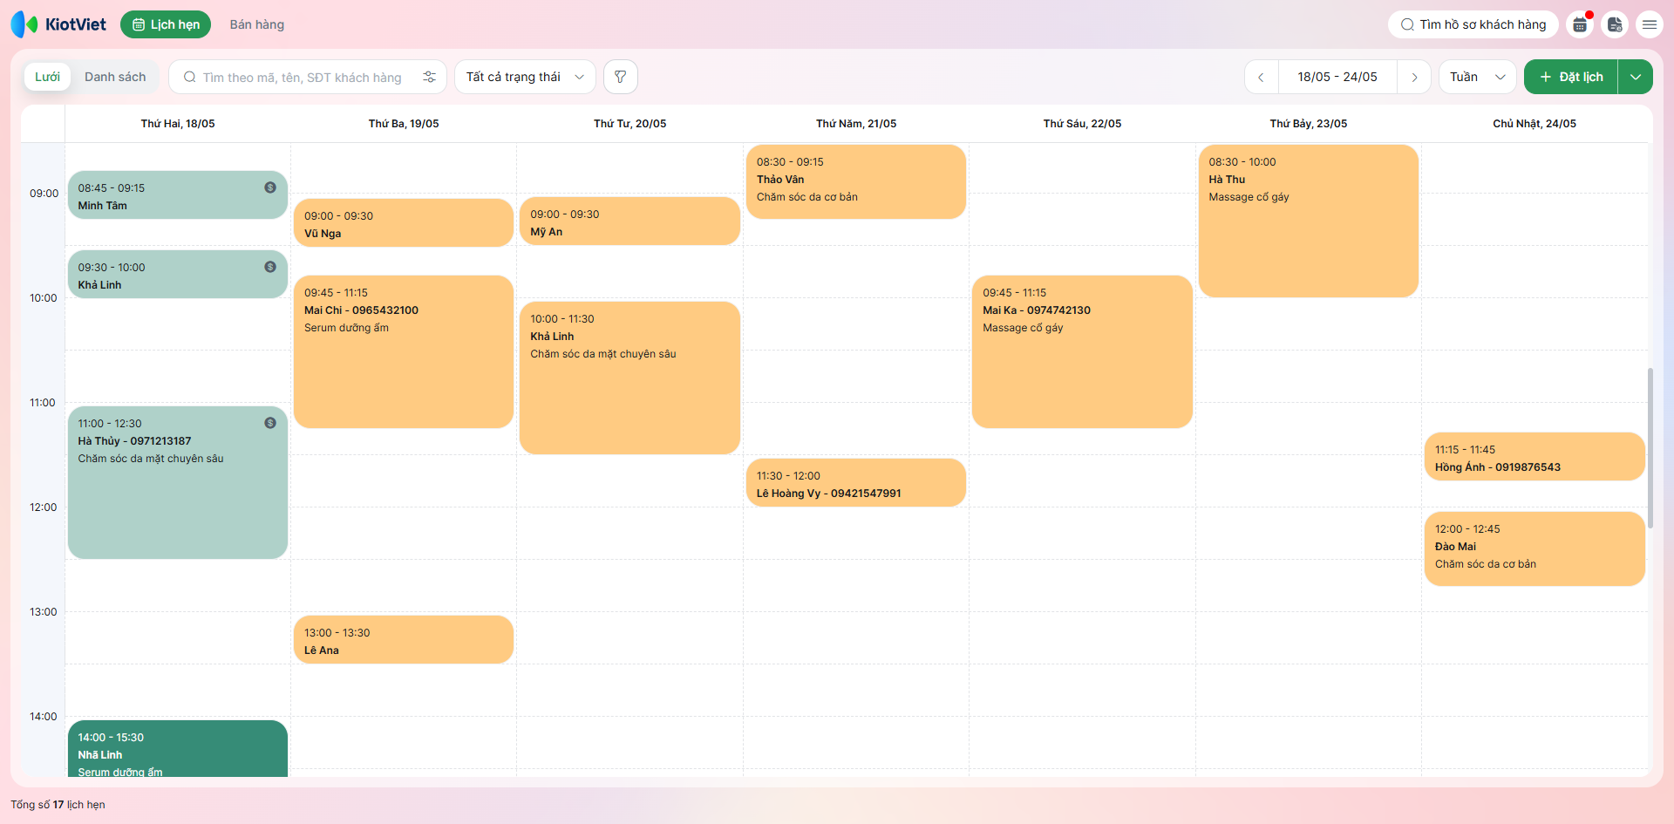Expand the arrow beside Đặt lịch

1636,77
